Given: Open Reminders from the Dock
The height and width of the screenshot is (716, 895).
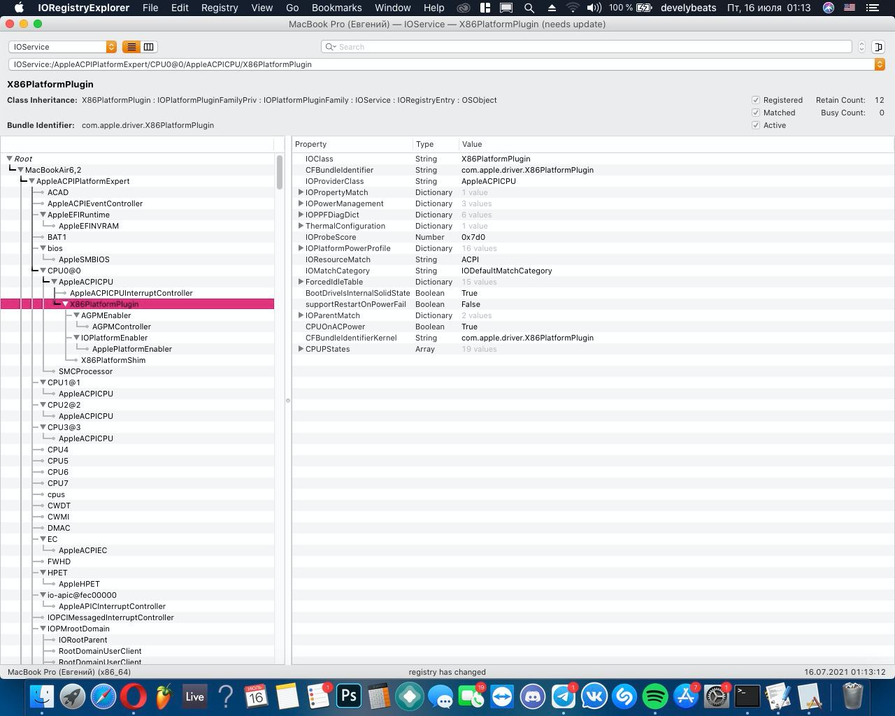Looking at the screenshot, I should [x=317, y=696].
